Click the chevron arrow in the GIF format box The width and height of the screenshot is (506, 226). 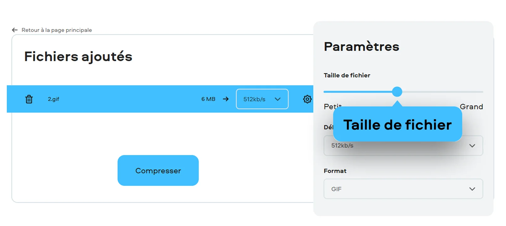click(472, 189)
